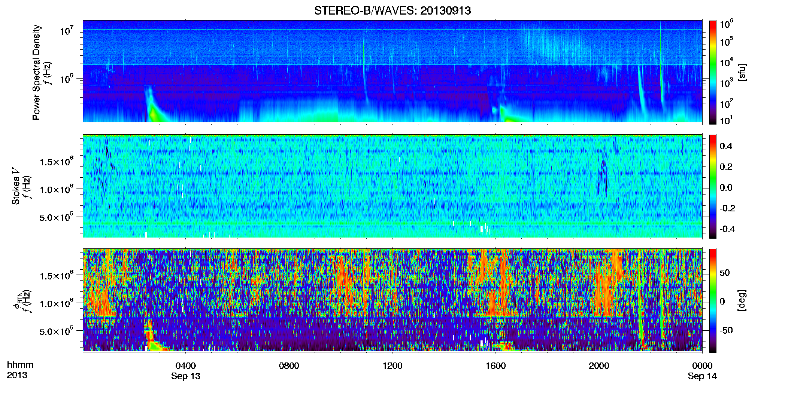This screenshot has height=404, width=785.
Task: Click the middle Stokes V spectrogram
Action: click(x=392, y=186)
